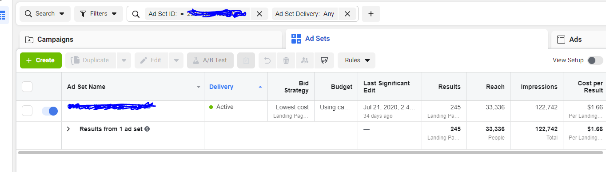Turn off the active ad set toggle
Image resolution: width=606 pixels, height=172 pixels.
coord(50,111)
